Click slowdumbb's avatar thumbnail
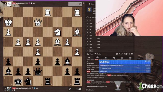The image size is (163, 92). point(9,4)
